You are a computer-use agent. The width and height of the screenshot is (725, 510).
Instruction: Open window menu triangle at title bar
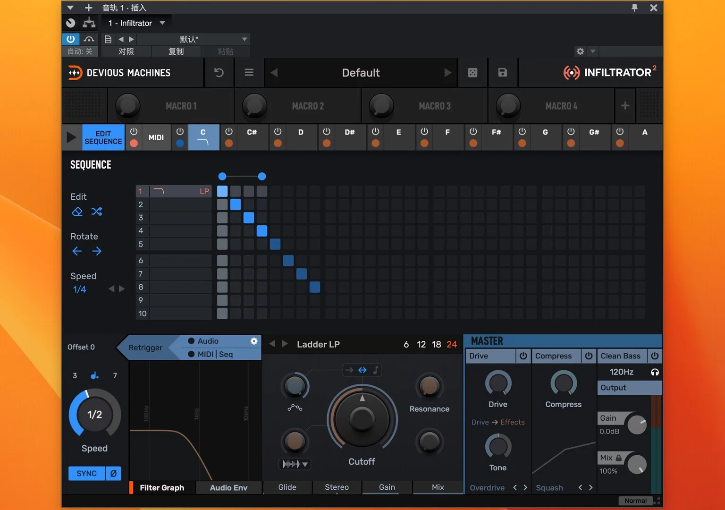coord(70,8)
